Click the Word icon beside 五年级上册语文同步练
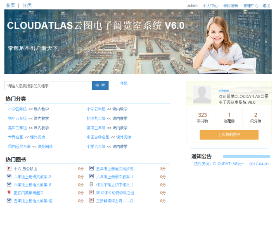277x231 pixels. (91, 168)
